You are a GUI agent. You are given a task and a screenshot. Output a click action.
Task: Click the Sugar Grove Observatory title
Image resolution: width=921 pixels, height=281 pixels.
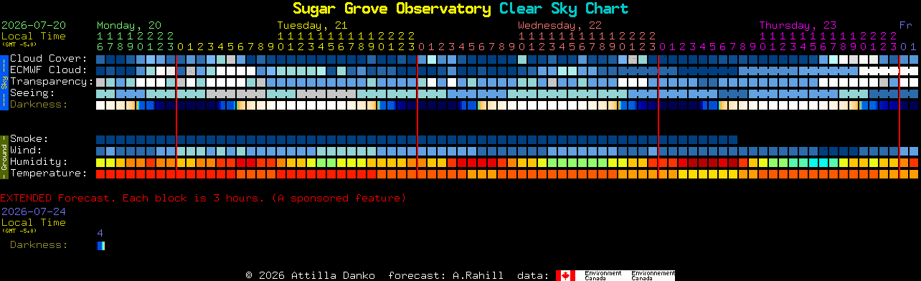pos(392,9)
